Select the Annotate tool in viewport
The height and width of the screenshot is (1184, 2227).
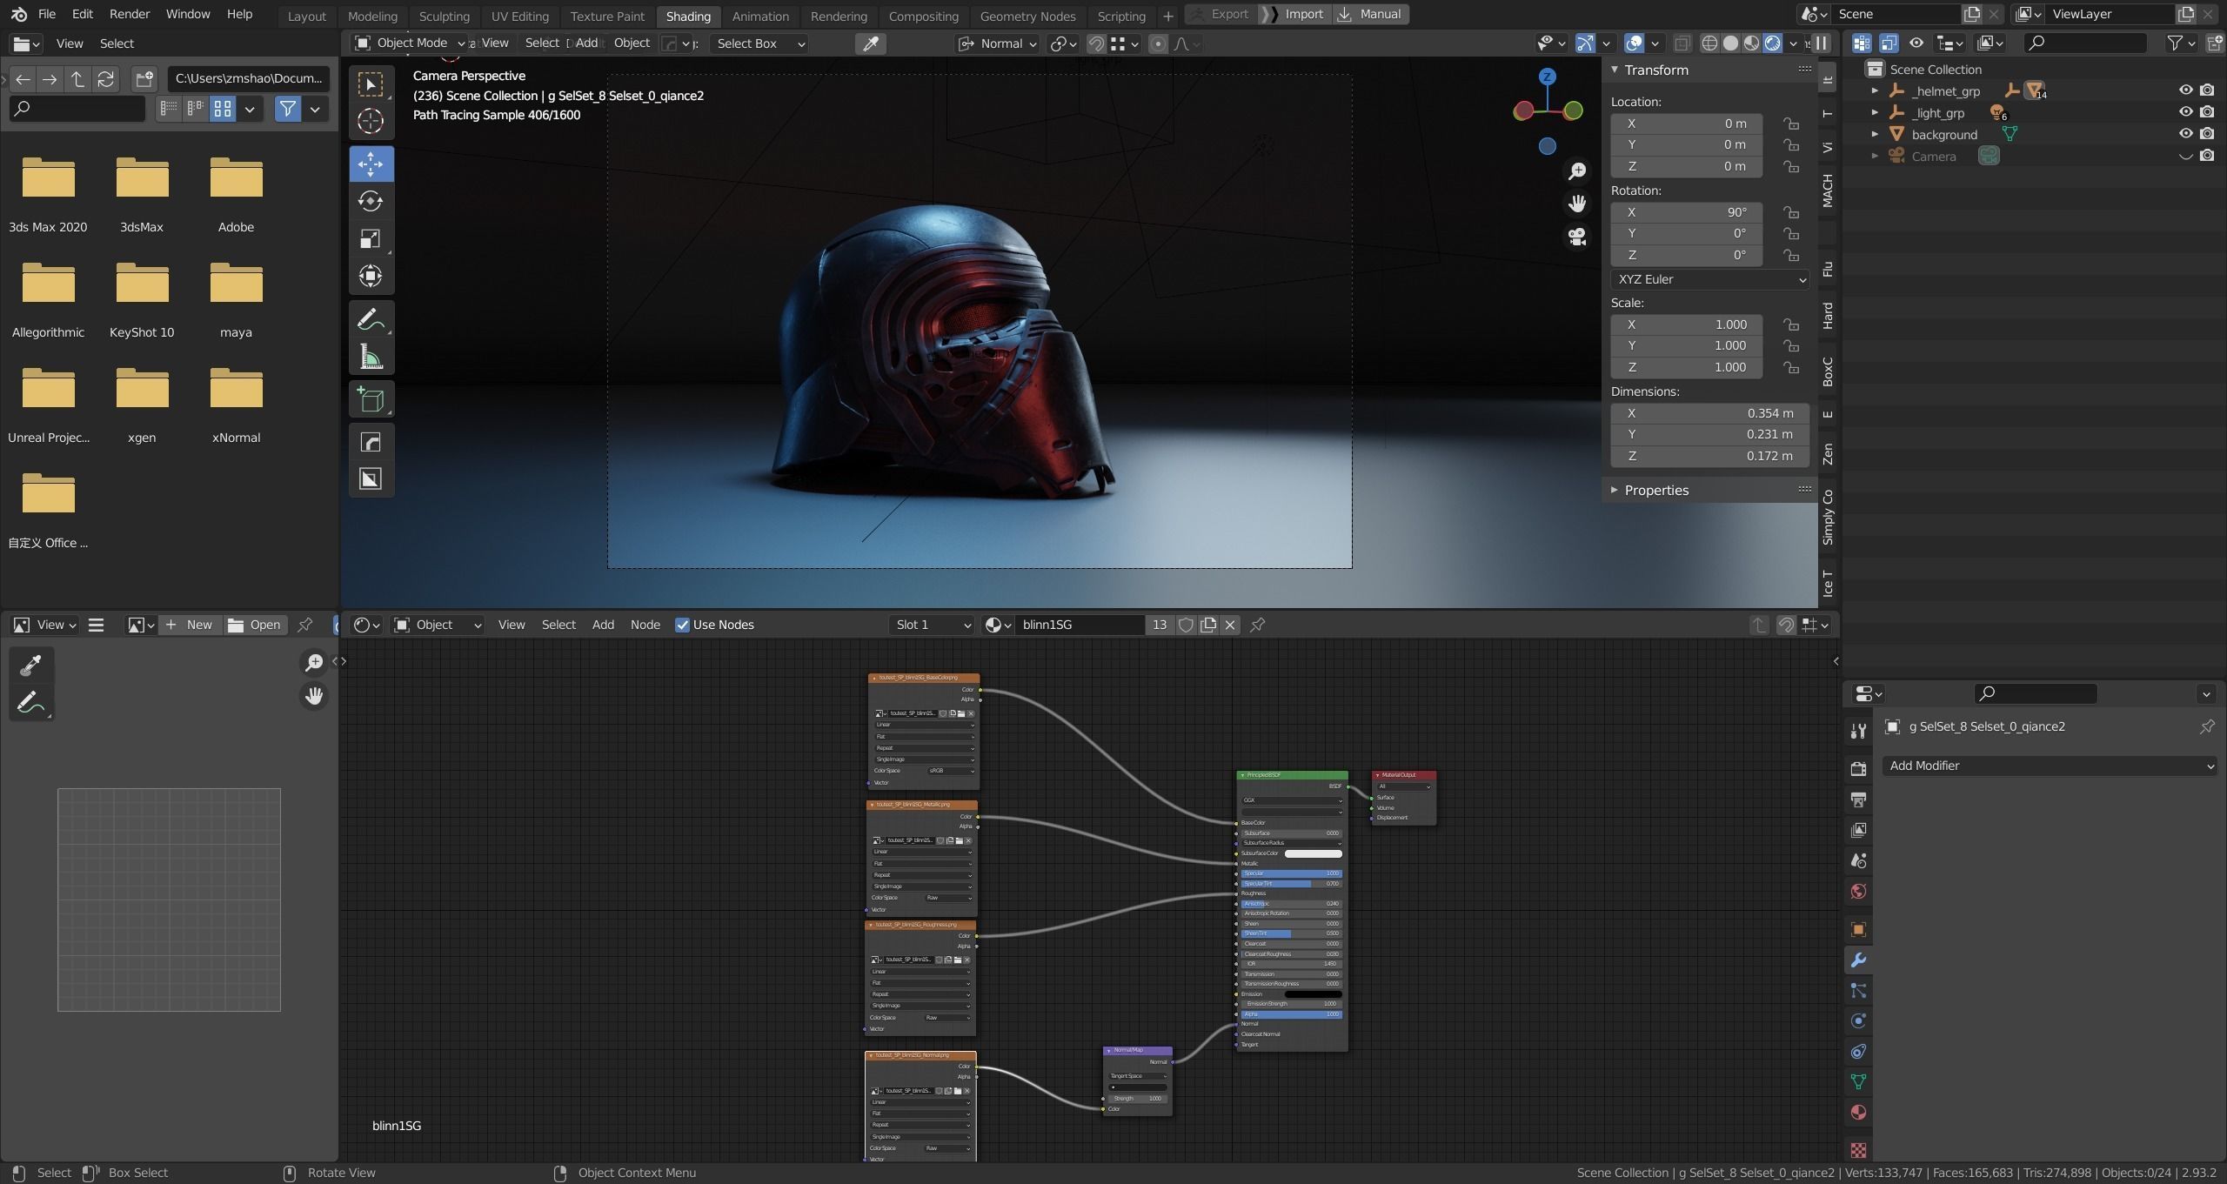pyautogui.click(x=371, y=320)
